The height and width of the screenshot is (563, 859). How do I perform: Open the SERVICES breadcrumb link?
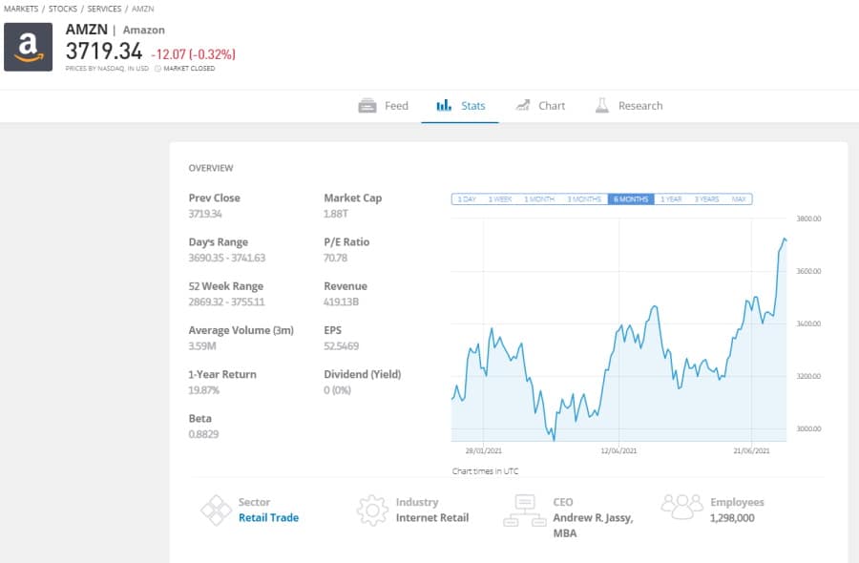pyautogui.click(x=104, y=9)
